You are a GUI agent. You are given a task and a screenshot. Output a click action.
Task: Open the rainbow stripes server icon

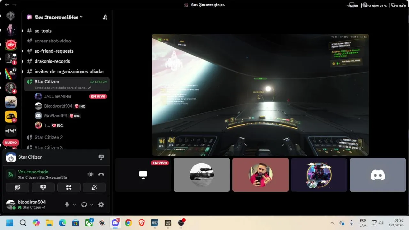pos(11,73)
